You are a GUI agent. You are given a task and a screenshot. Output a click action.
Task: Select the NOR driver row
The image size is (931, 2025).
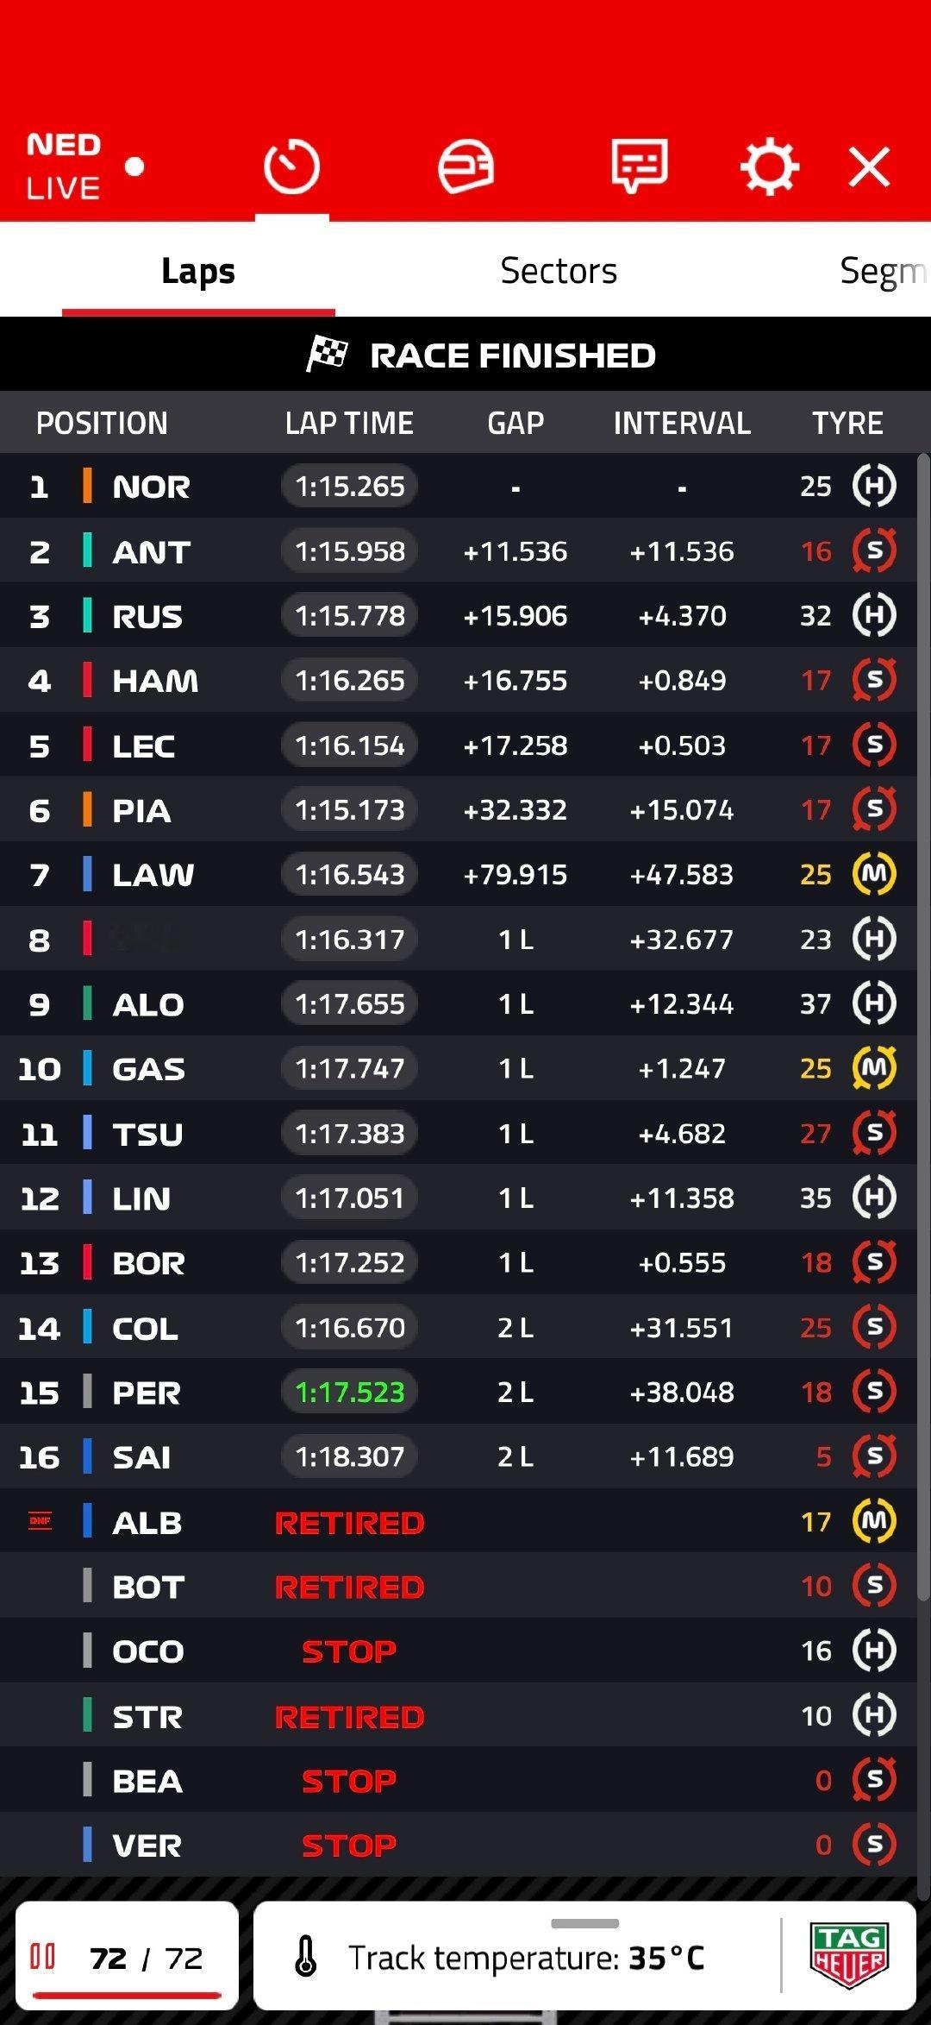tap(458, 486)
